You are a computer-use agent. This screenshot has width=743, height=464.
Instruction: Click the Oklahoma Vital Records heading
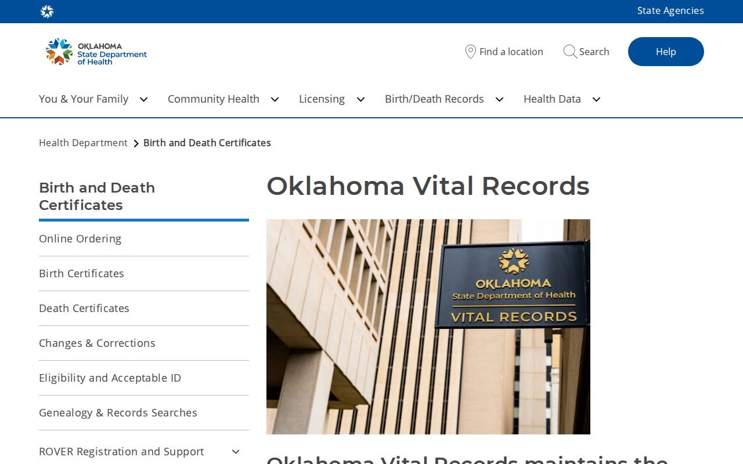point(428,186)
